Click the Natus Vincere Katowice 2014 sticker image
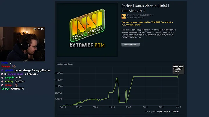The width and height of the screenshot is (209, 117). 87,30
